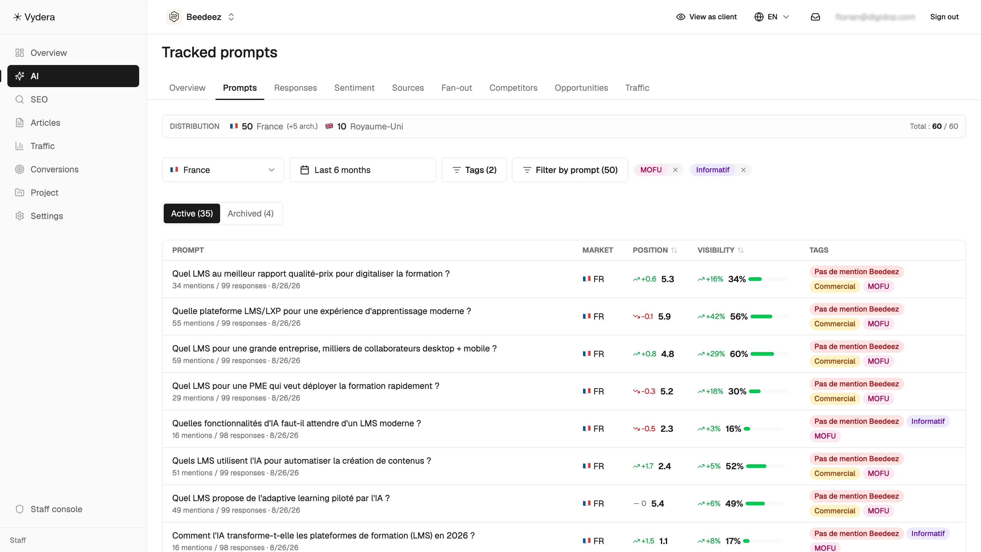Click "Pas de mention Beedeez" tag on PME row
This screenshot has height=552, width=981.
tap(857, 384)
